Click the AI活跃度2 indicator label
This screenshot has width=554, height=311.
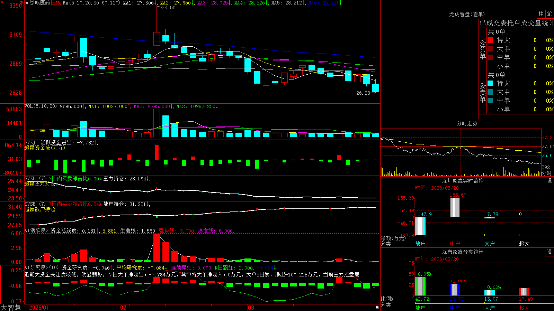click(37, 230)
